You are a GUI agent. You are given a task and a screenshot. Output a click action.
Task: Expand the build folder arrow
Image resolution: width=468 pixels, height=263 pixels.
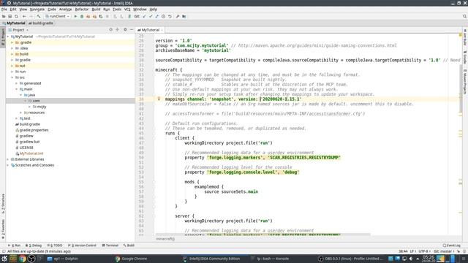point(12,54)
